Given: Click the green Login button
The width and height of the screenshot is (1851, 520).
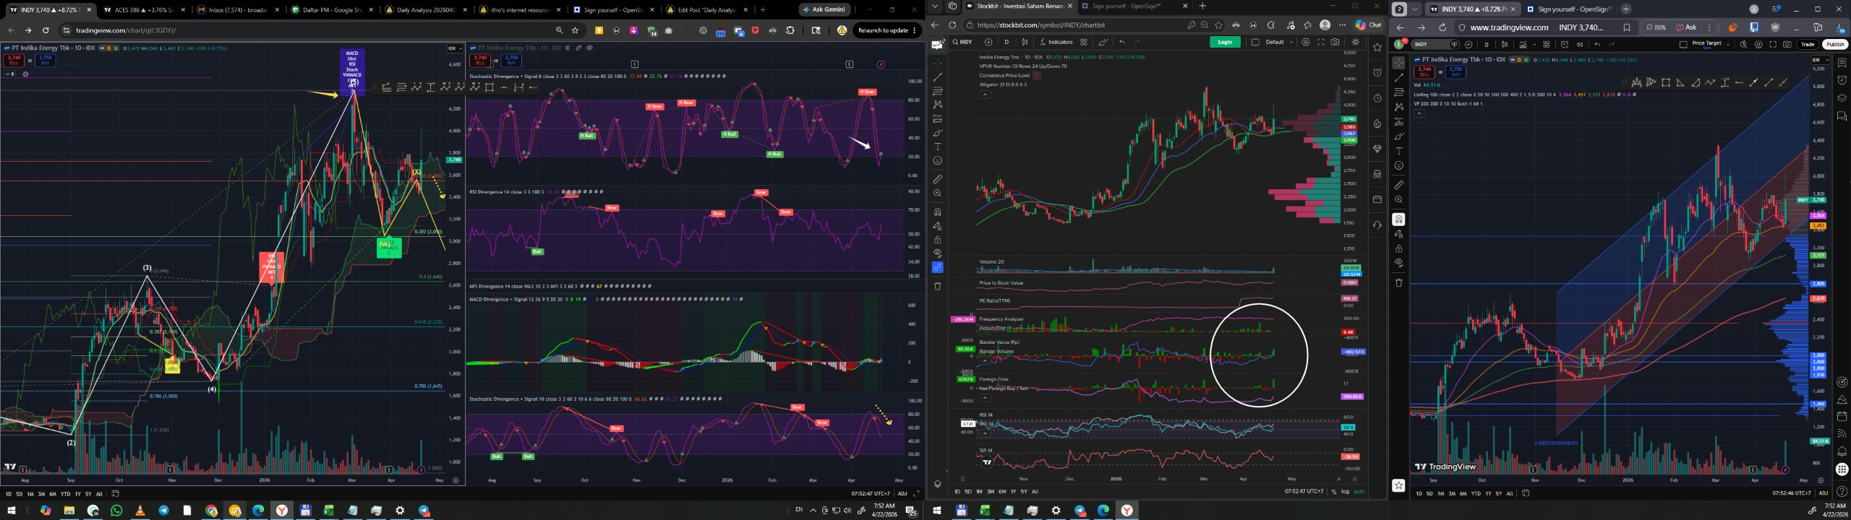Looking at the screenshot, I should pyautogui.click(x=1225, y=42).
